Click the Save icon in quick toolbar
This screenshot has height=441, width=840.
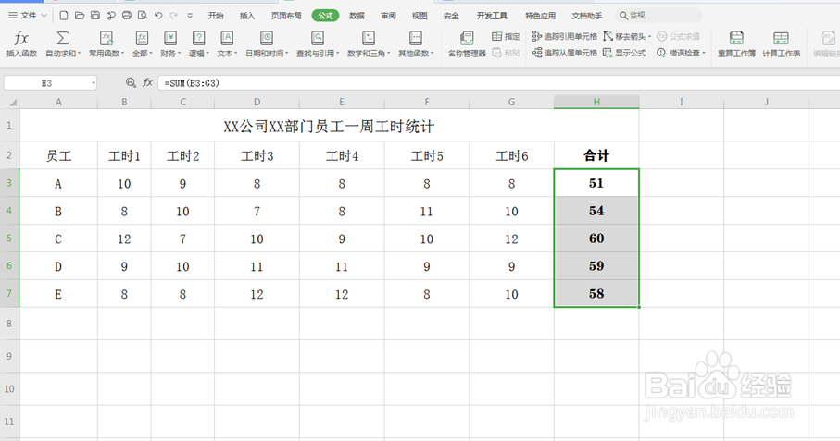tap(94, 16)
